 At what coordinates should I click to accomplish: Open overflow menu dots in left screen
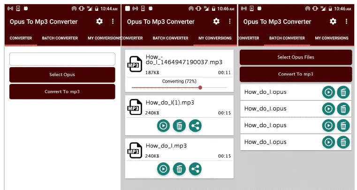click(x=113, y=22)
